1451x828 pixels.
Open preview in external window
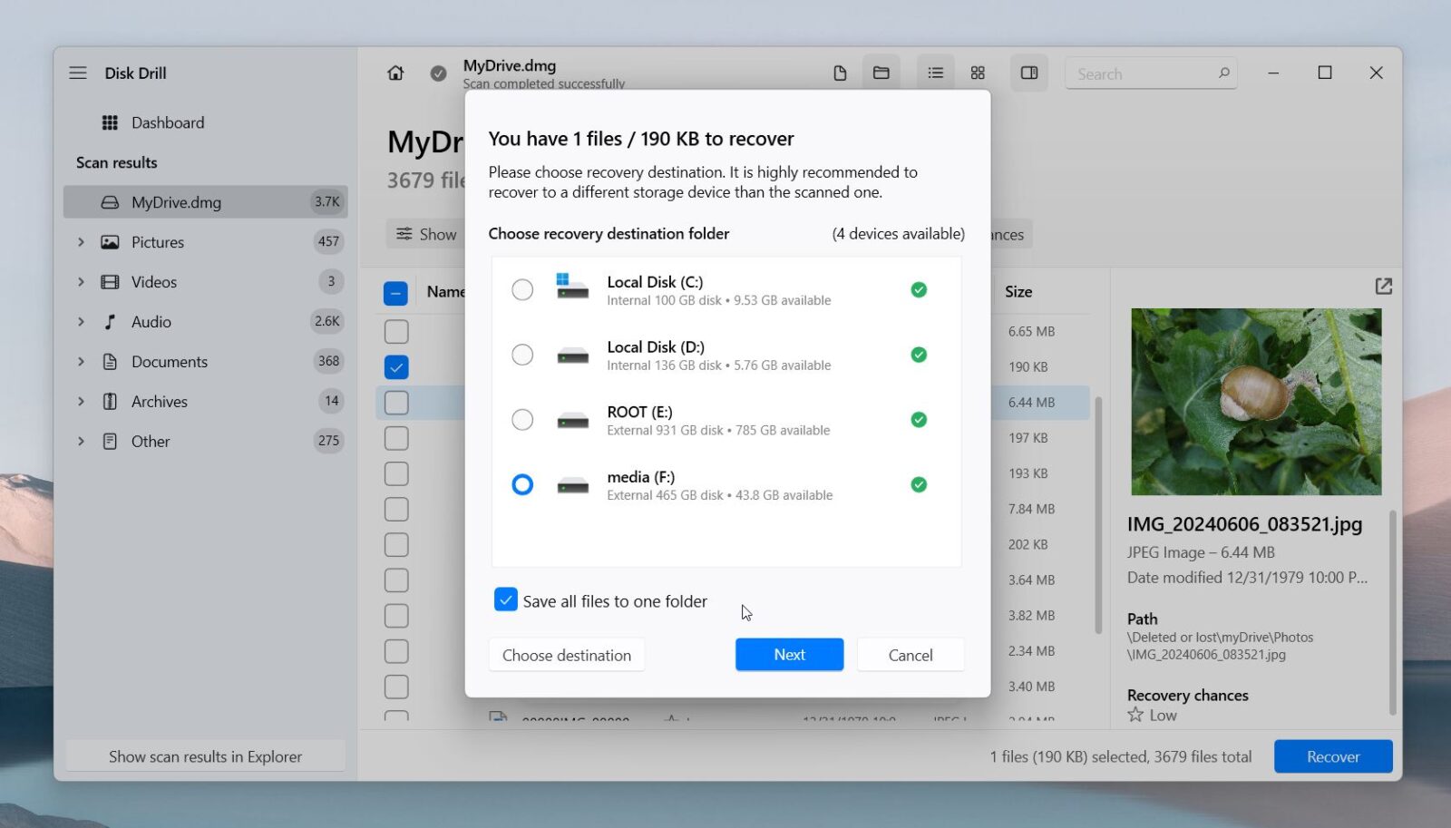1384,286
